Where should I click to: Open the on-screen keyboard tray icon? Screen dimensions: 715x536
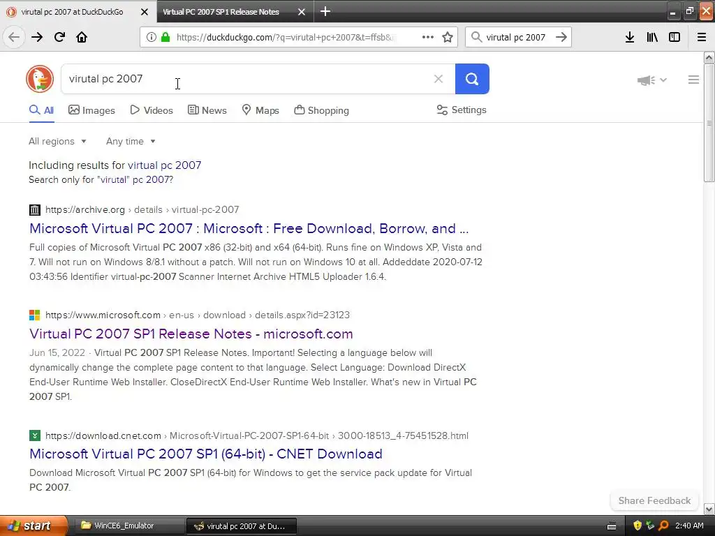point(612,526)
